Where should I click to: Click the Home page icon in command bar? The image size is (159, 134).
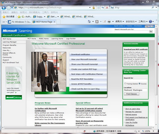click(x=89, y=21)
